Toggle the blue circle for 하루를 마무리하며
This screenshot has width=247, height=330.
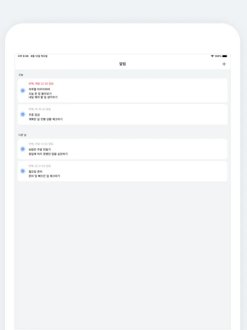tap(23, 90)
